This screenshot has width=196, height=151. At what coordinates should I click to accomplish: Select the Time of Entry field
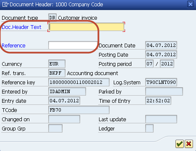coord(158,101)
